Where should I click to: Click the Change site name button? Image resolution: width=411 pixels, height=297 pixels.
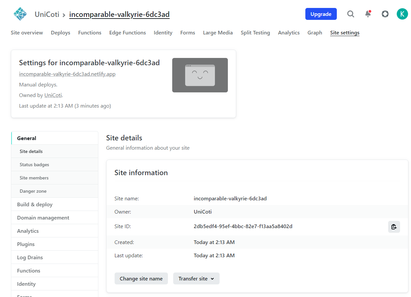[x=141, y=278]
